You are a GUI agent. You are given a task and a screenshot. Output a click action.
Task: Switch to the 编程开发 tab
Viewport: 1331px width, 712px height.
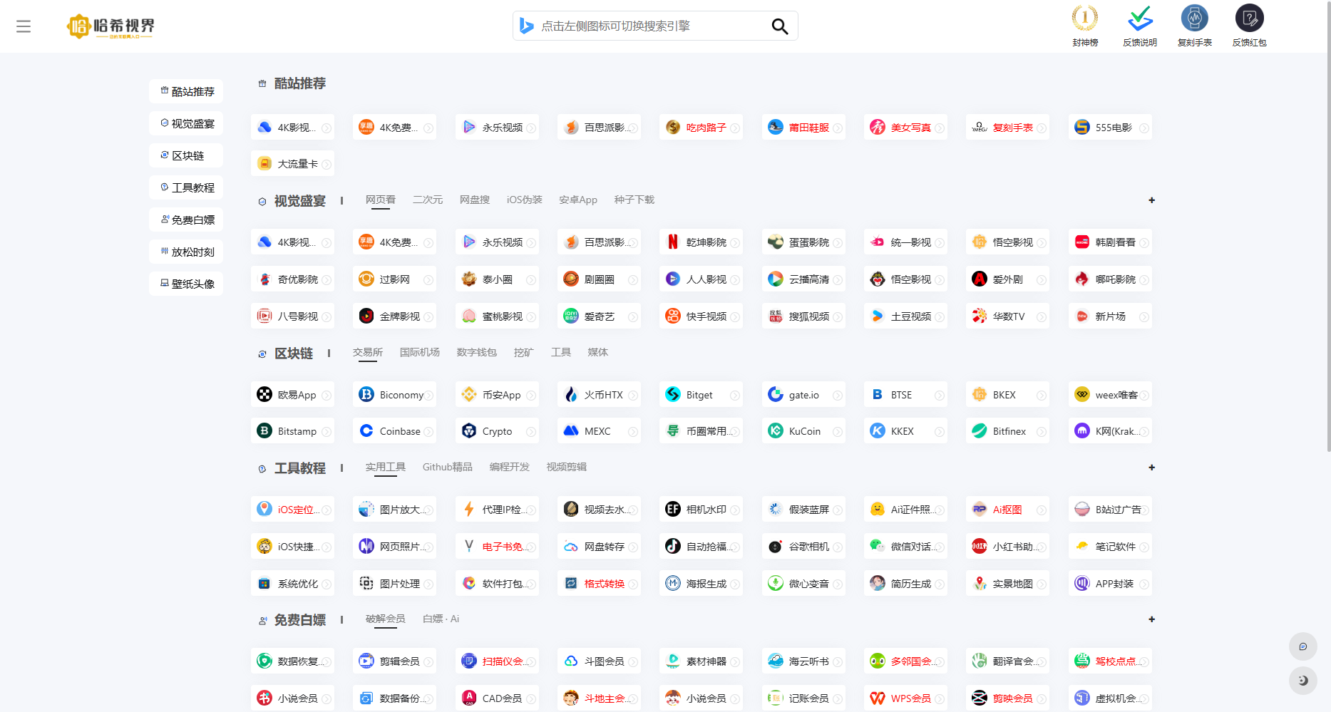click(x=510, y=467)
